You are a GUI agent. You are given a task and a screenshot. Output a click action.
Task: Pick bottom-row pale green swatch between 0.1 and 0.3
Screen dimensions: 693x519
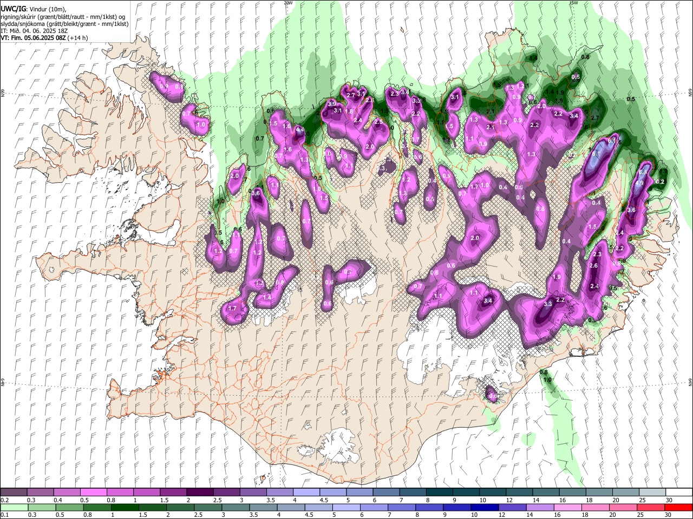point(14,507)
